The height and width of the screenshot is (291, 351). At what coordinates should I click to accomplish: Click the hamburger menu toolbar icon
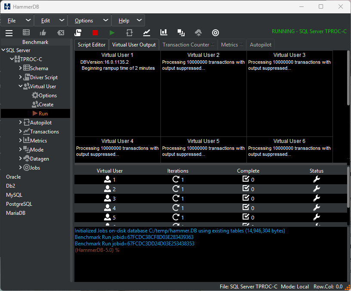coord(9,33)
